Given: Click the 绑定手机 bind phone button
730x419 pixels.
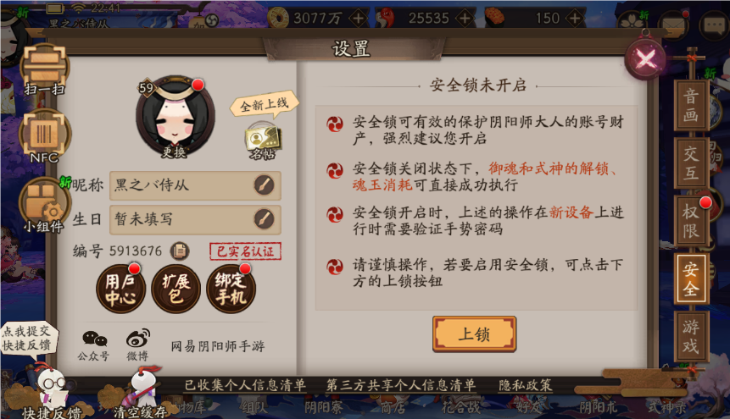Looking at the screenshot, I should click(x=231, y=289).
